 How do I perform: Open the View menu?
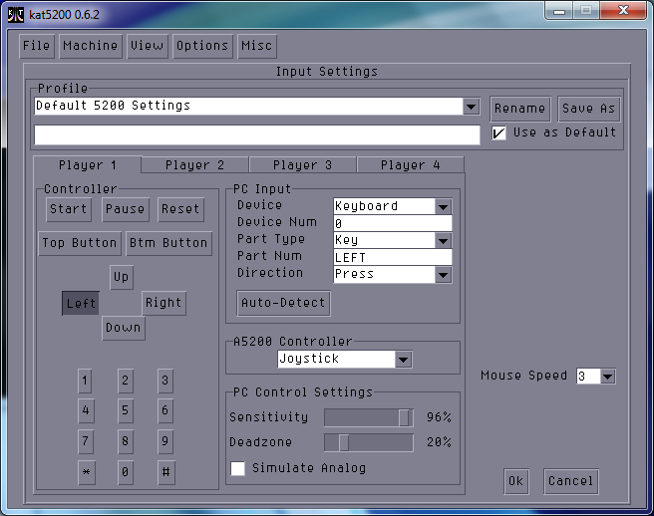click(148, 46)
